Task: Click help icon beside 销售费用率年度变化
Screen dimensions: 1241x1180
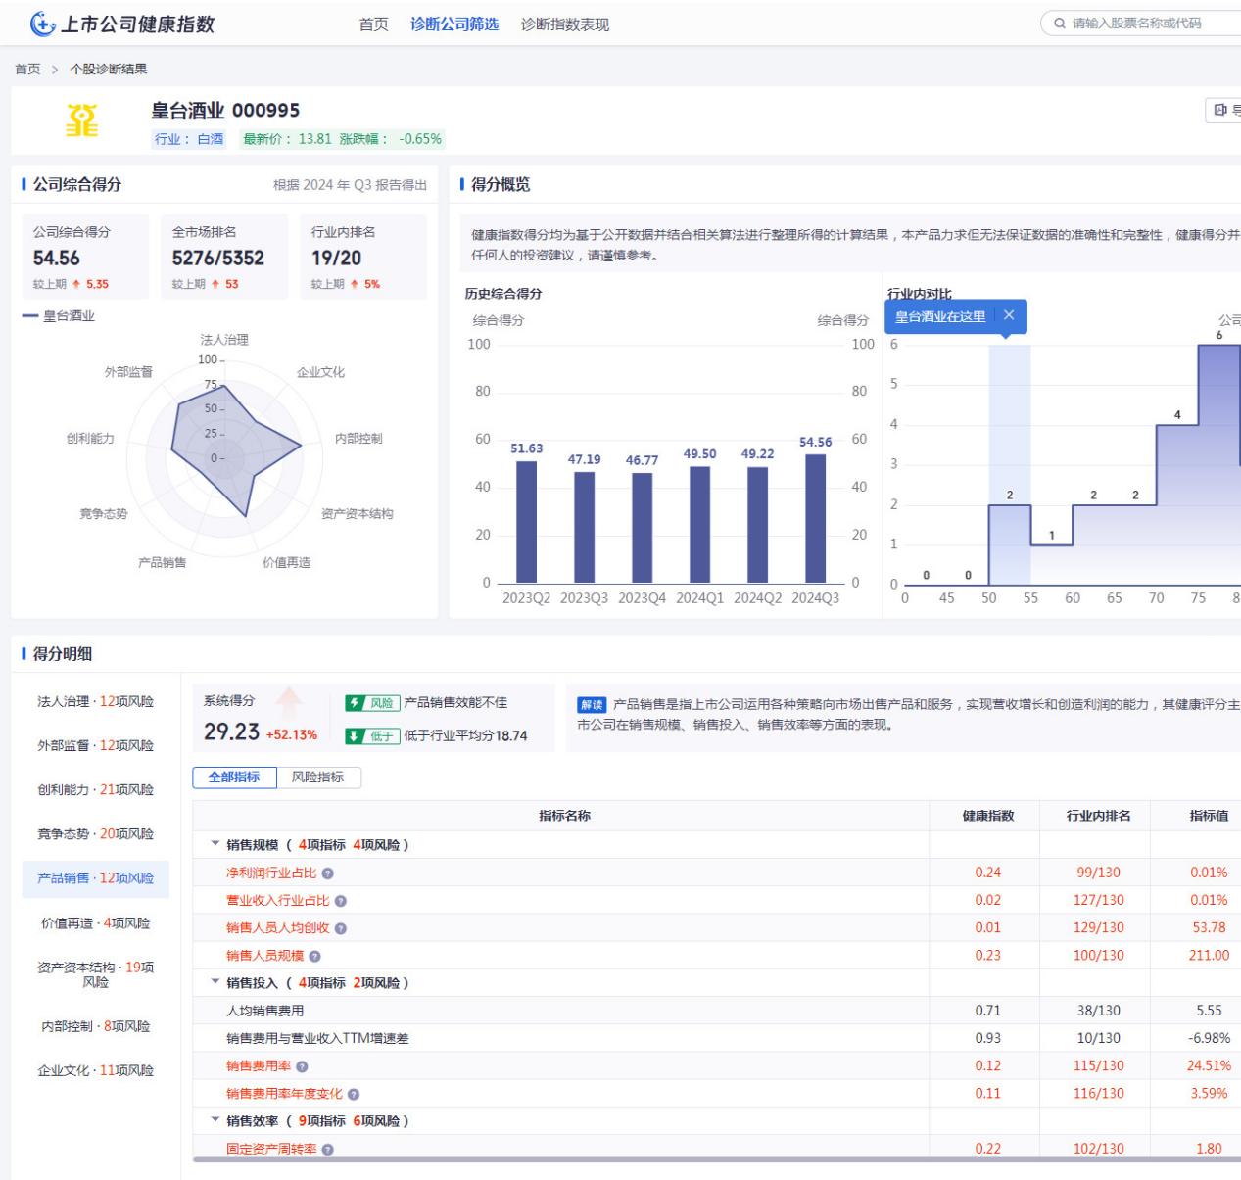Action: coord(354,1095)
